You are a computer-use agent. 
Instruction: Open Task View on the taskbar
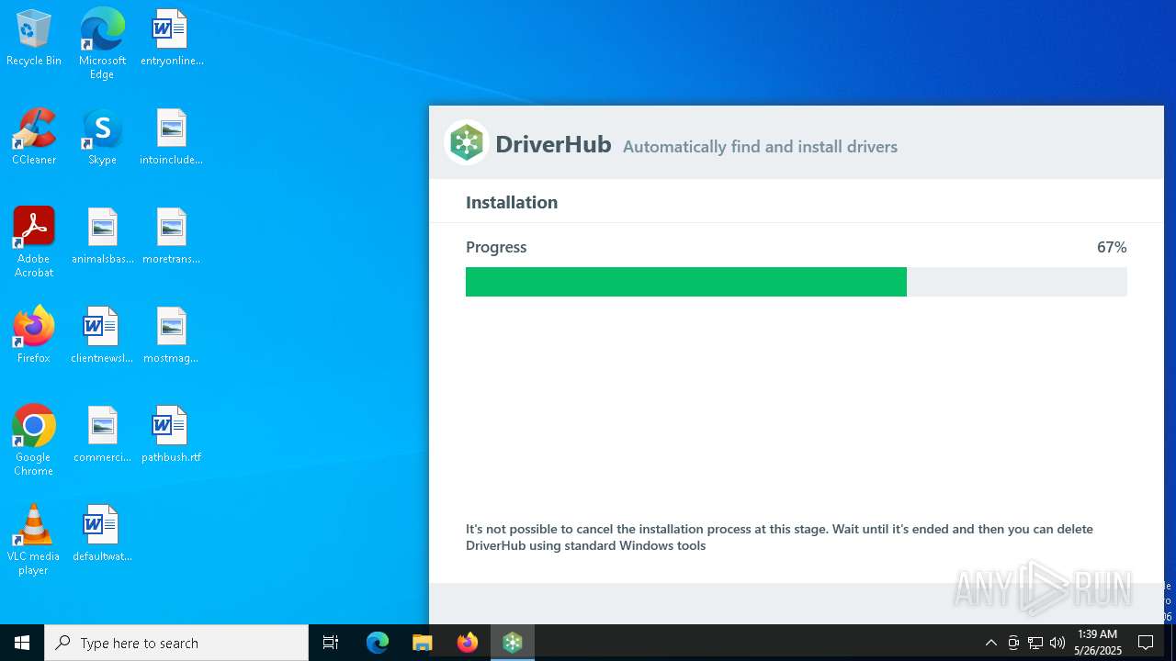point(331,643)
